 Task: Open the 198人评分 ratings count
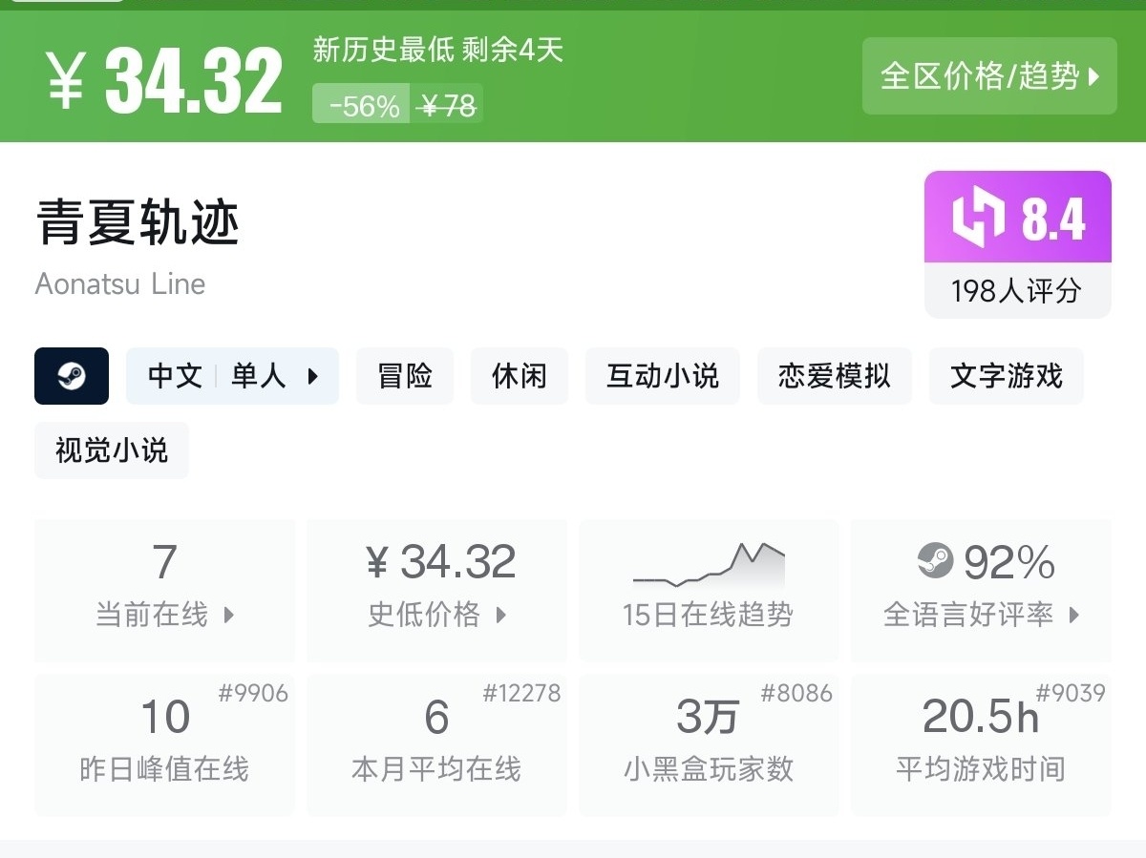[1017, 290]
